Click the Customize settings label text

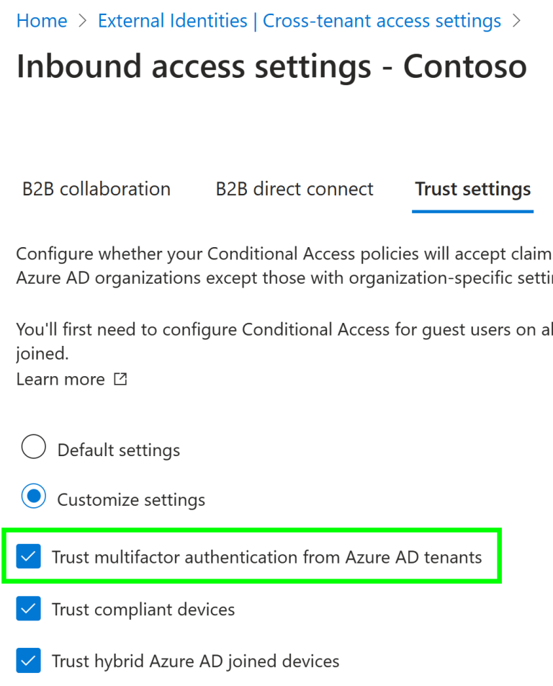[x=130, y=499]
